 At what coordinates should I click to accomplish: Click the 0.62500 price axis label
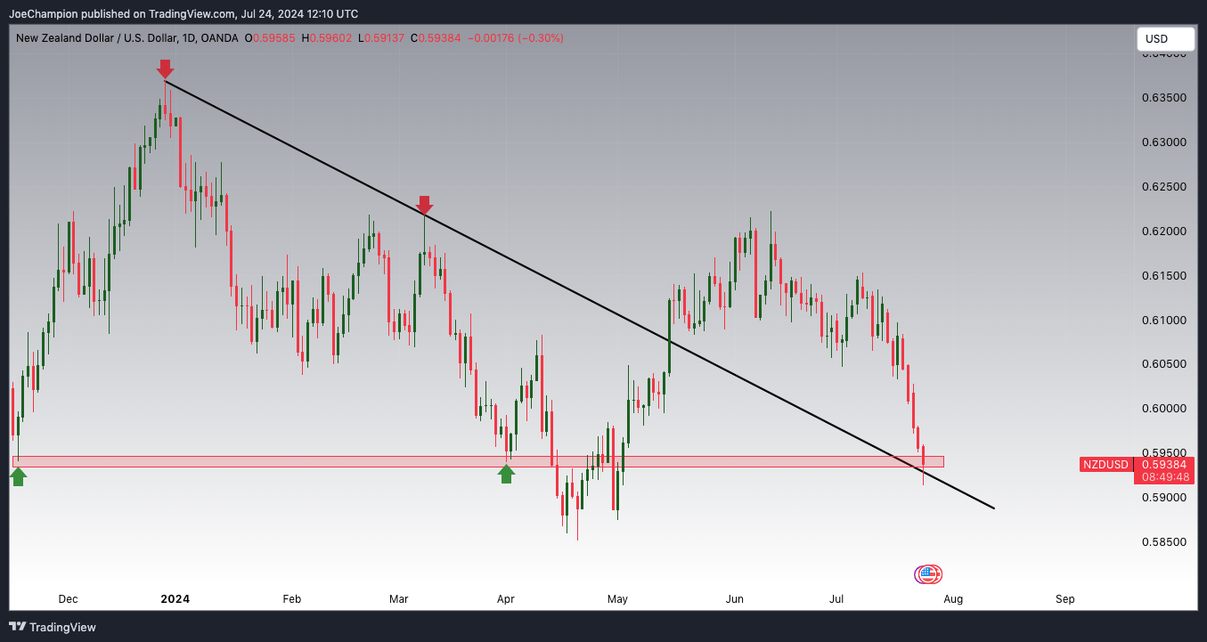[1164, 186]
